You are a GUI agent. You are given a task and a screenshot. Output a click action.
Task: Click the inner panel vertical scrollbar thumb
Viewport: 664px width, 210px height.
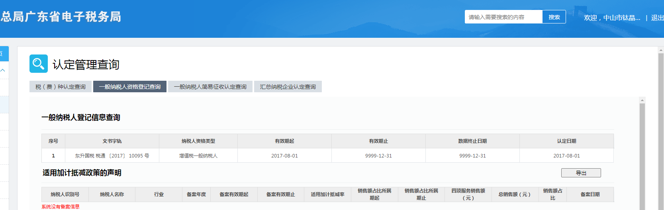[642, 155]
